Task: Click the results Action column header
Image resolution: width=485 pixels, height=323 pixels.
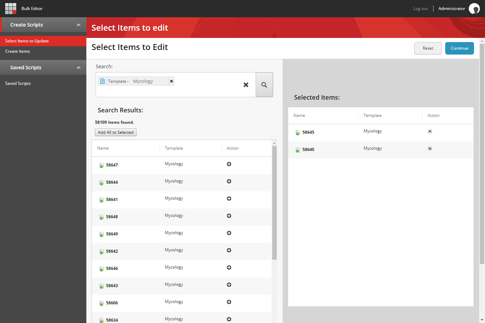Action: coord(232,148)
